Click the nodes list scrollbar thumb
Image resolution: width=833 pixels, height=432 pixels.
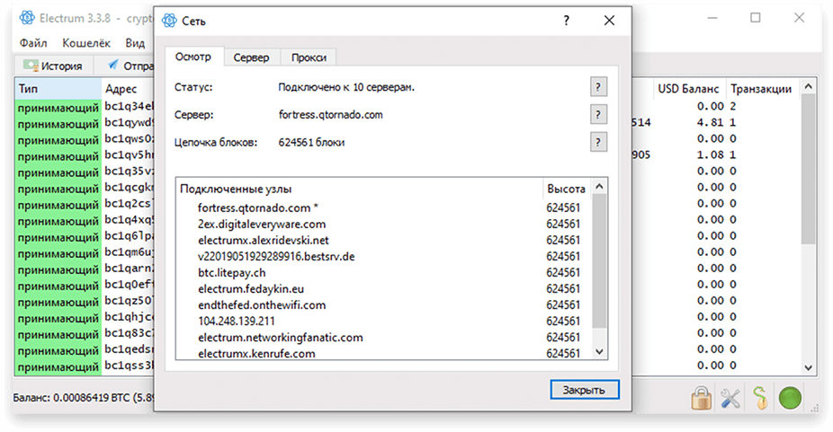(599, 260)
